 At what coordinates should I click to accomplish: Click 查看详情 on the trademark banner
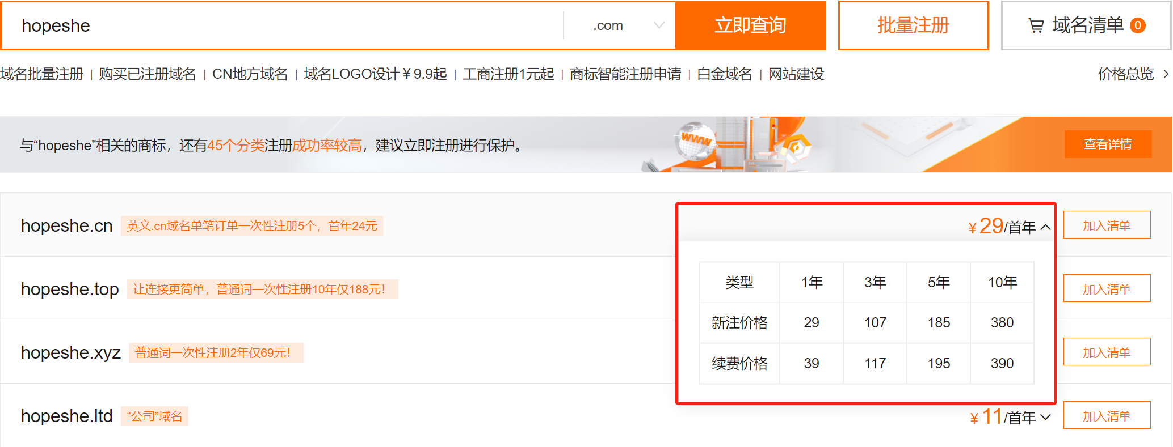coord(1108,144)
